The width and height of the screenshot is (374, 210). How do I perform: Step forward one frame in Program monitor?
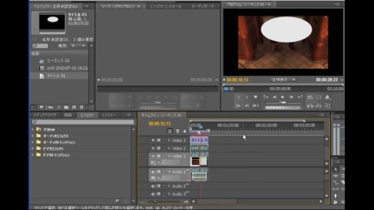pos(291,97)
